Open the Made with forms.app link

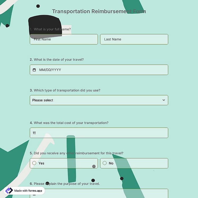(x=24, y=191)
